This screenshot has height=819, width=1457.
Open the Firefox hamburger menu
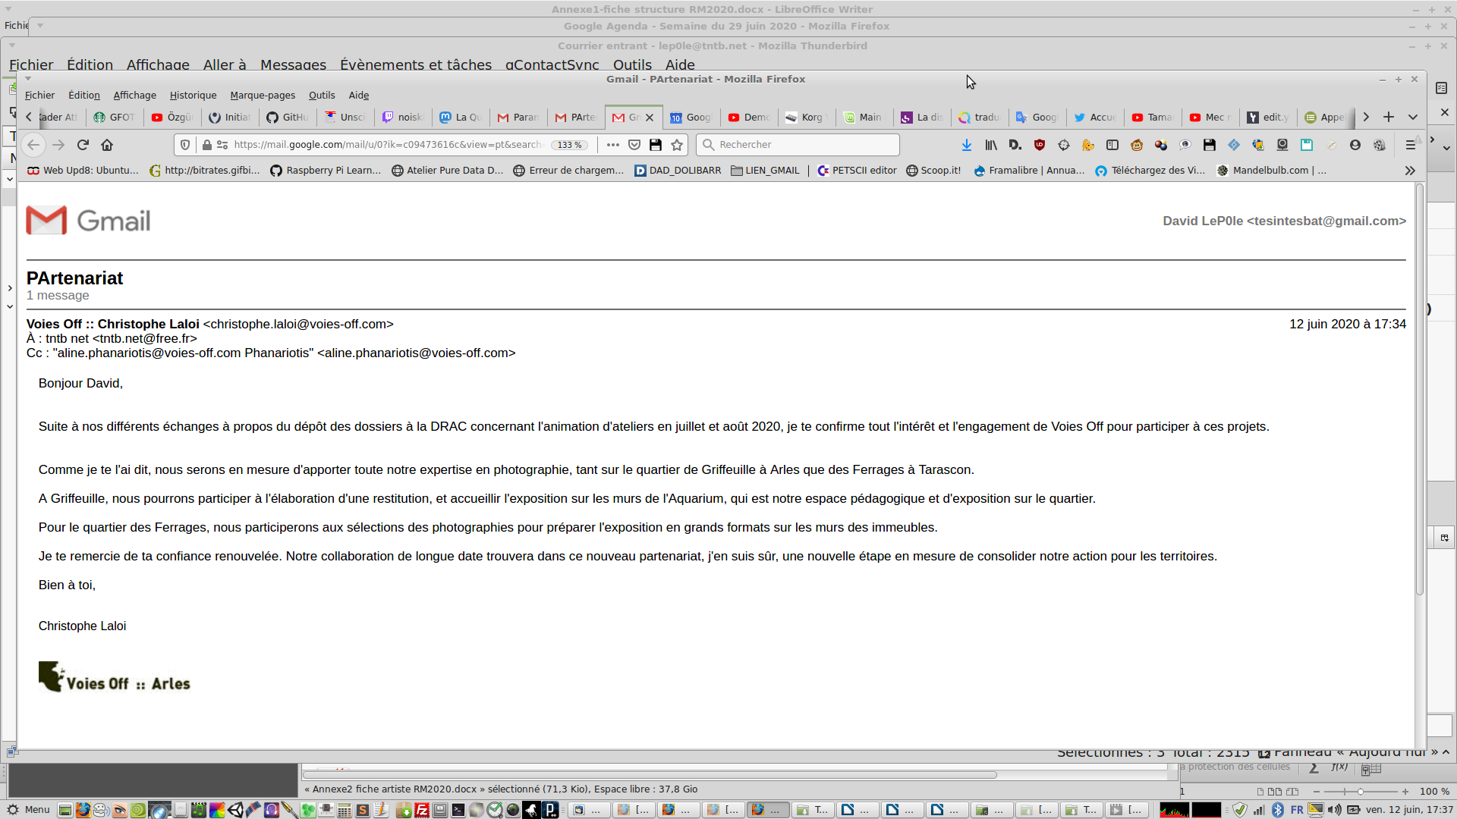pyautogui.click(x=1410, y=145)
